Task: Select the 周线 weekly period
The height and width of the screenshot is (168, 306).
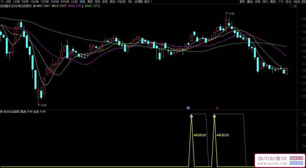Action: pyautogui.click(x=90, y=2)
